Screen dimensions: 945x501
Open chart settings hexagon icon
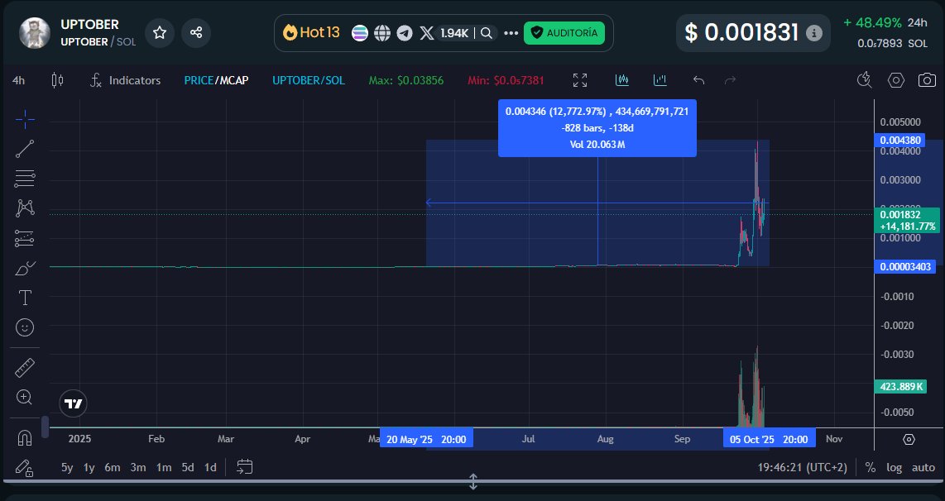896,80
